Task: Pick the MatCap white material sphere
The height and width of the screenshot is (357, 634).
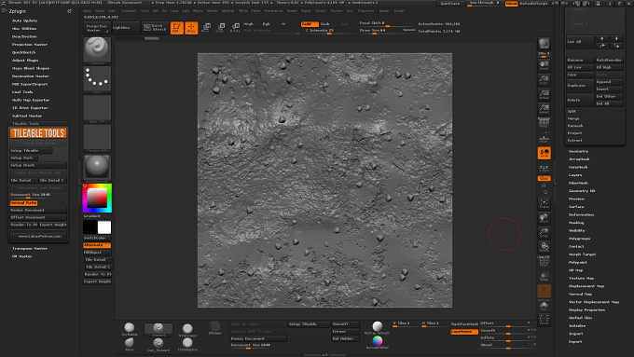Action: pyautogui.click(x=377, y=327)
